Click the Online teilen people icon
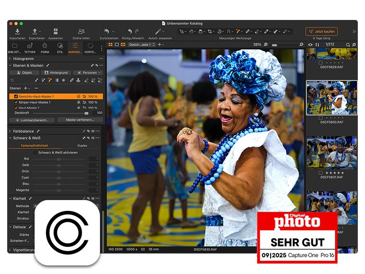Viewport: 365px width, 274px height. point(81,31)
